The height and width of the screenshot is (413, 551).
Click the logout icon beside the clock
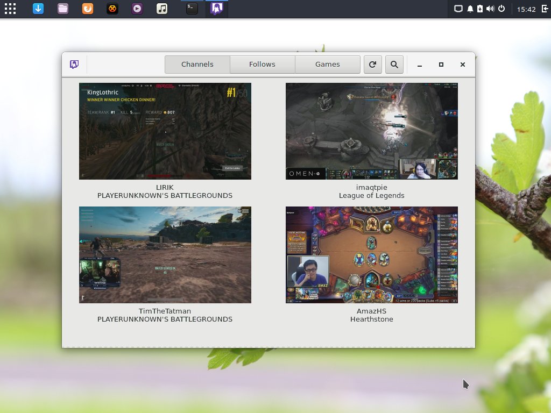point(545,9)
